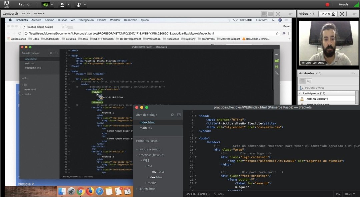
Task: Select main.css in the back Brackets working files
Action: [29, 63]
